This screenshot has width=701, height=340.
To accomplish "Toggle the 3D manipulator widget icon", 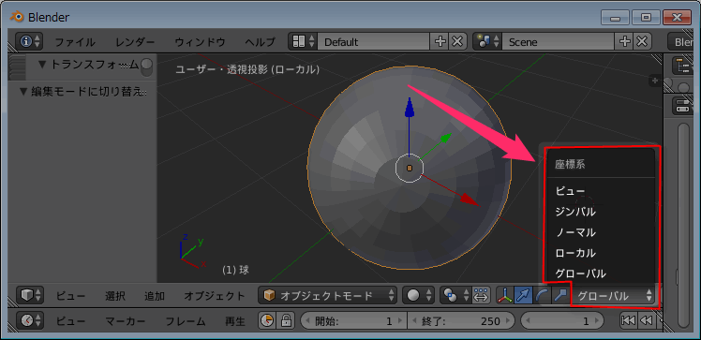I will coord(505,295).
